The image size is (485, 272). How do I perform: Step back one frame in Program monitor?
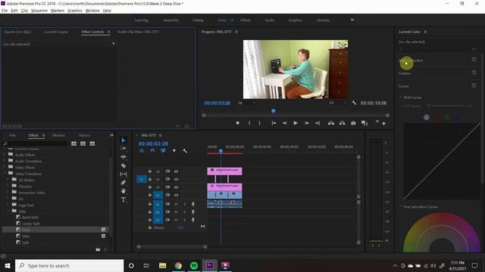[x=285, y=123]
